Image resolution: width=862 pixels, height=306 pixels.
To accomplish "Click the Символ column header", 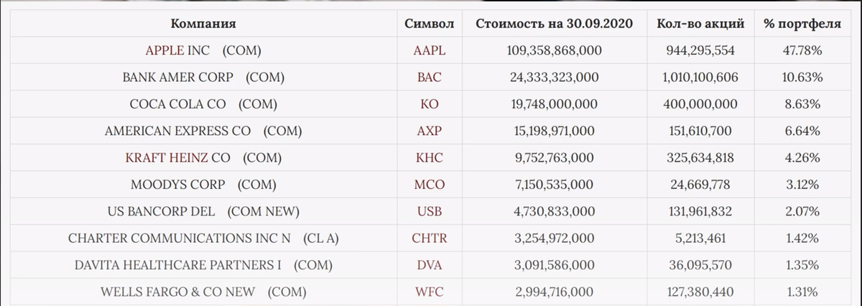I will [x=430, y=24].
